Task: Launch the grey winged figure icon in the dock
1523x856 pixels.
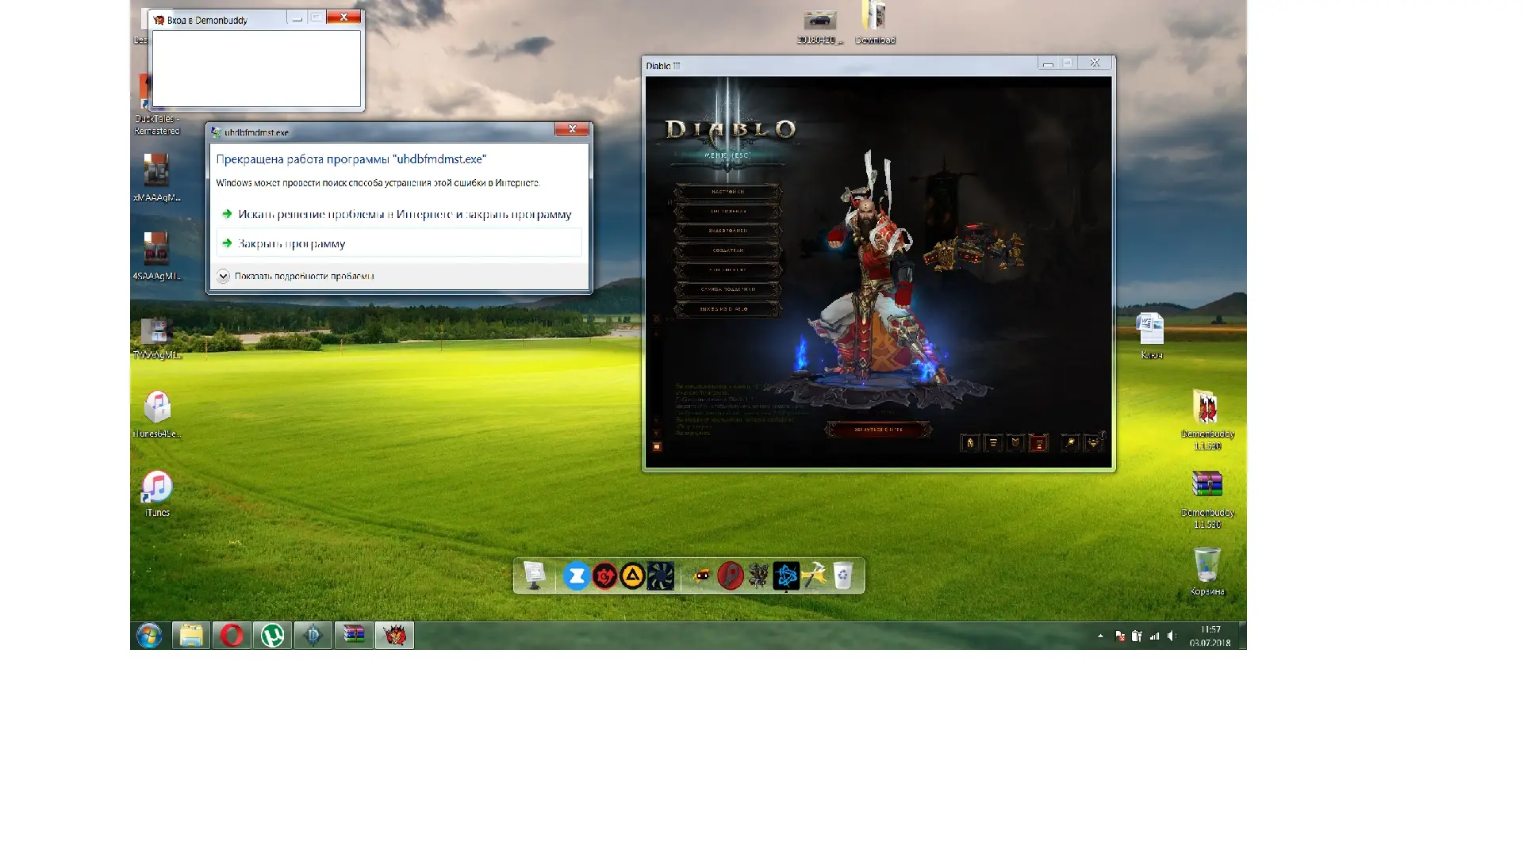Action: pos(758,576)
